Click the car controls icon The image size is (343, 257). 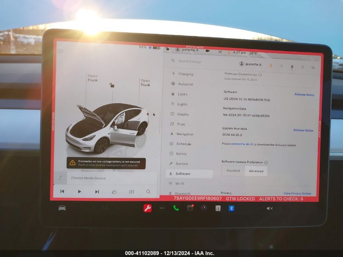click(62, 208)
